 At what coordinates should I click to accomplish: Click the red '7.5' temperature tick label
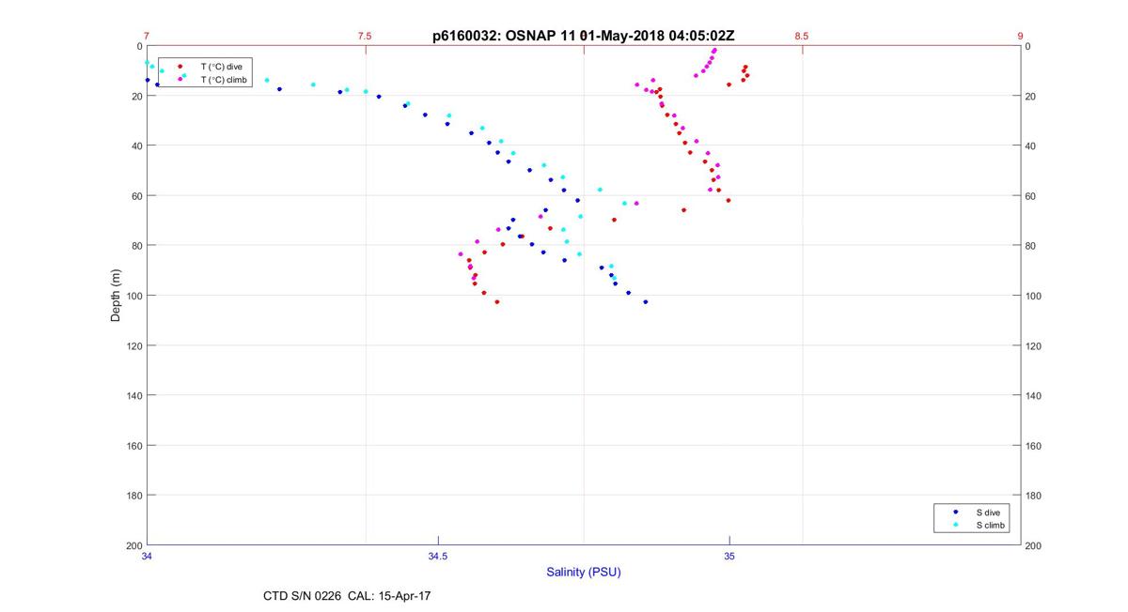coord(365,37)
